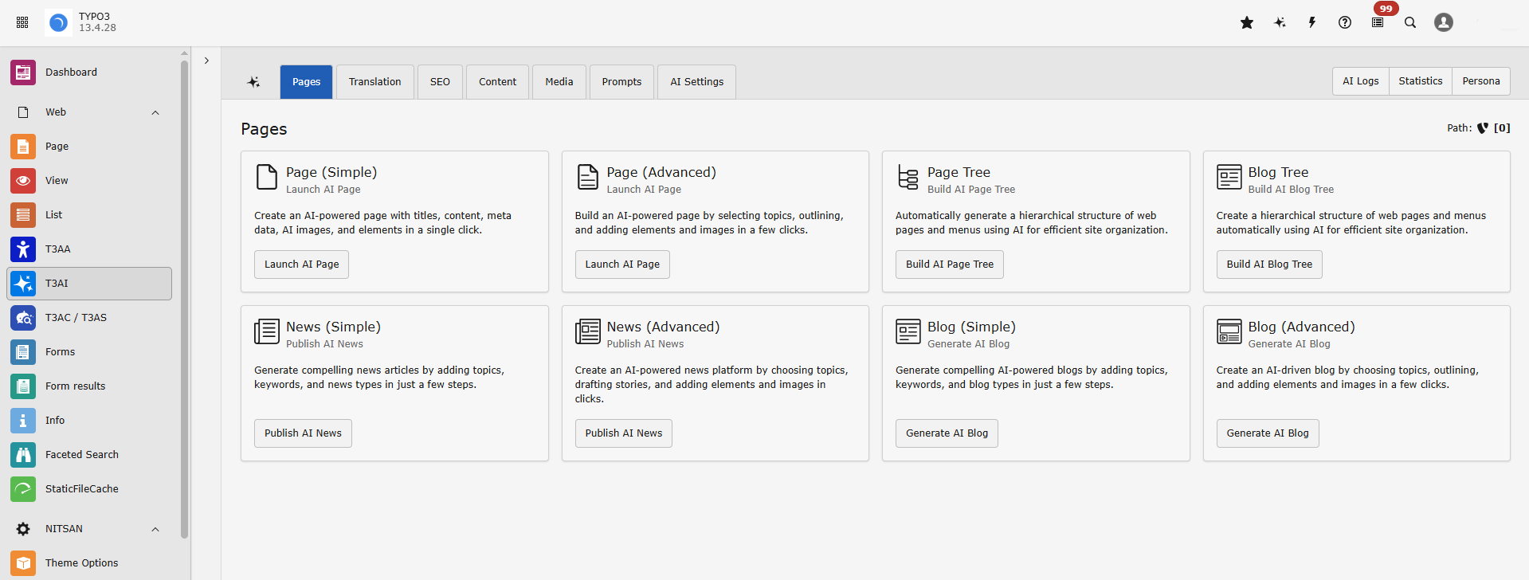
Task: Click Generate AI Blog in Blog (Advanced) card
Action: pyautogui.click(x=1268, y=433)
